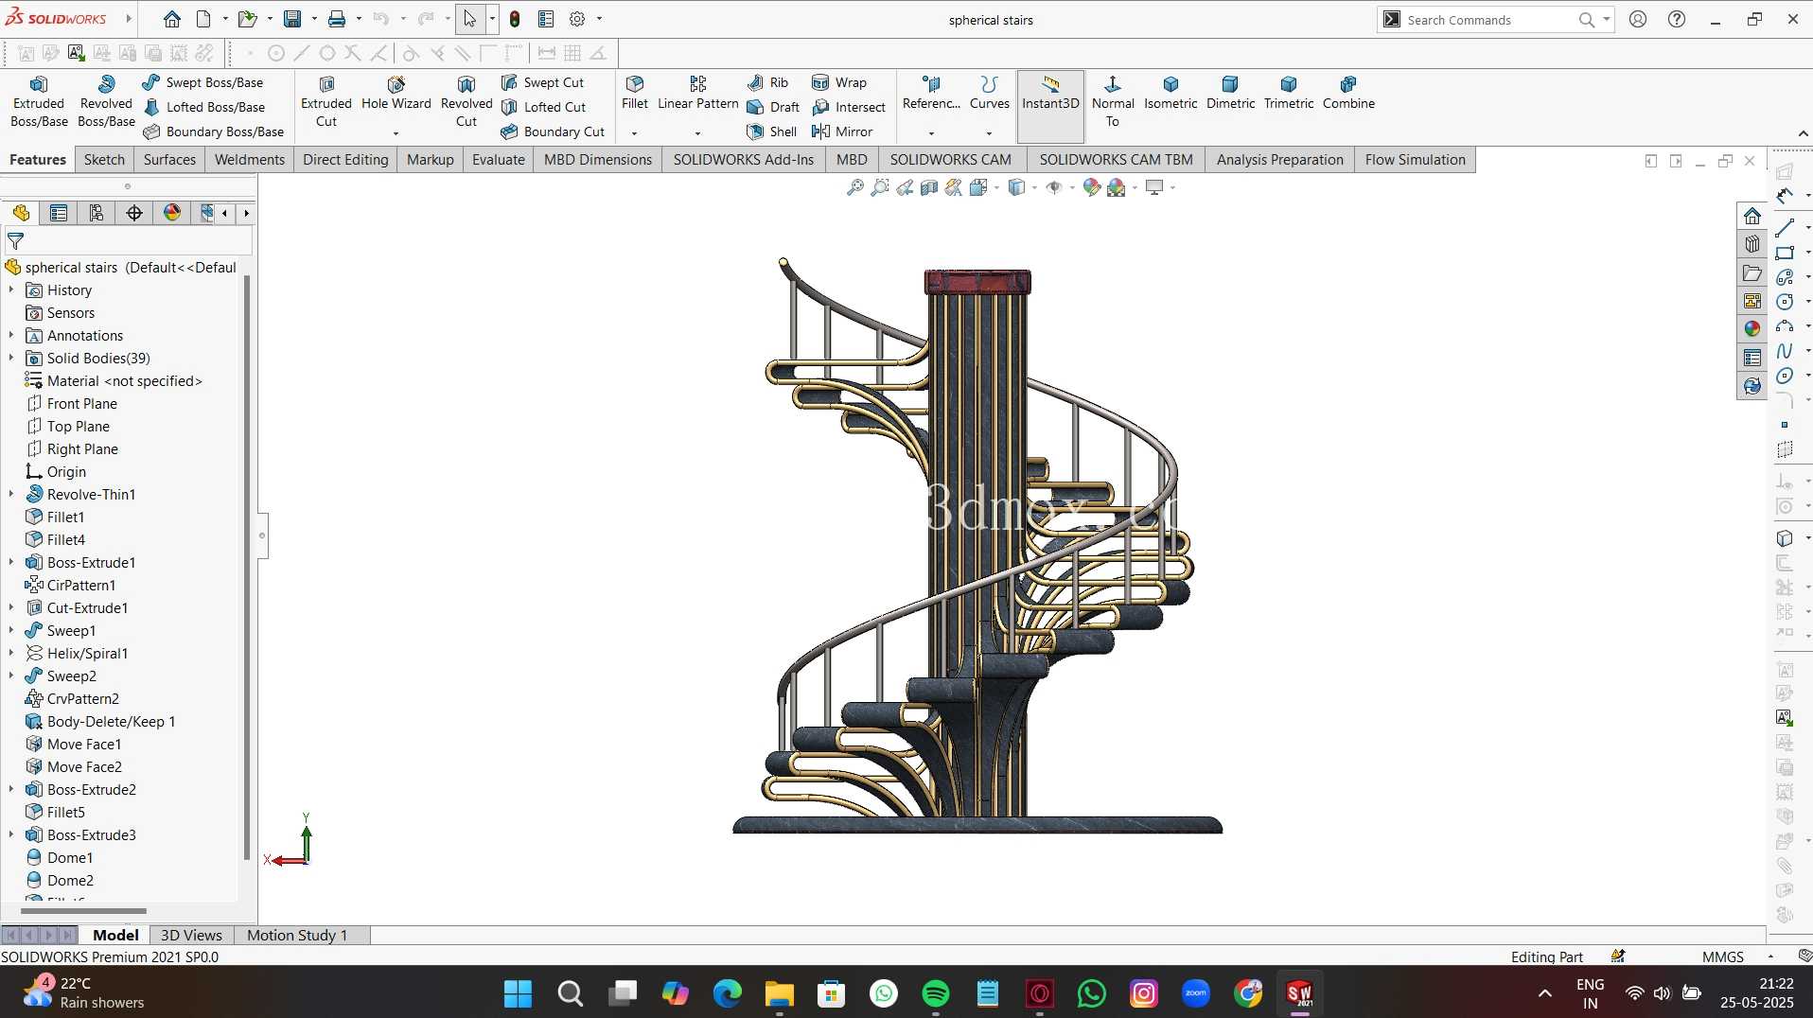Open the Reference Geometry dropdown arrow
The height and width of the screenshot is (1018, 1813).
[x=931, y=133]
